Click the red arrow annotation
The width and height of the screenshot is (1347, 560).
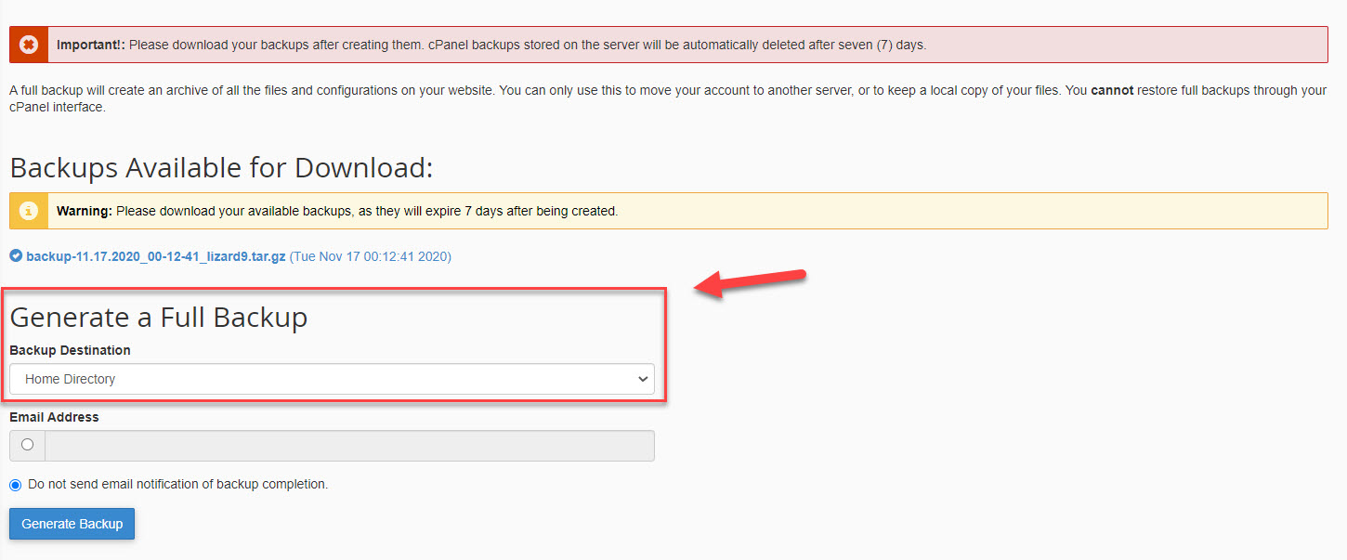click(751, 283)
